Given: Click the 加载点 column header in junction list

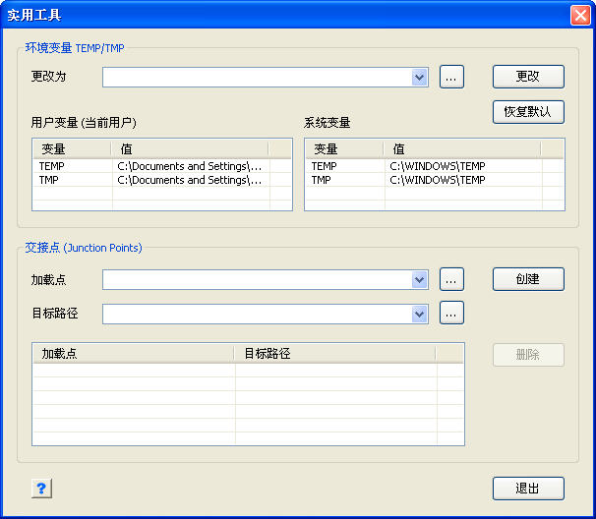Looking at the screenshot, I should click(134, 354).
